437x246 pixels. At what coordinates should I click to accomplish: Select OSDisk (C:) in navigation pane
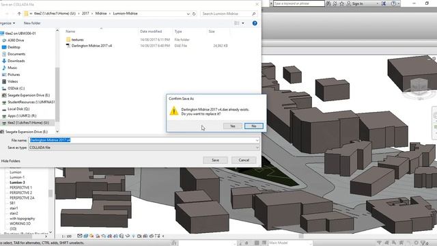click(16, 88)
